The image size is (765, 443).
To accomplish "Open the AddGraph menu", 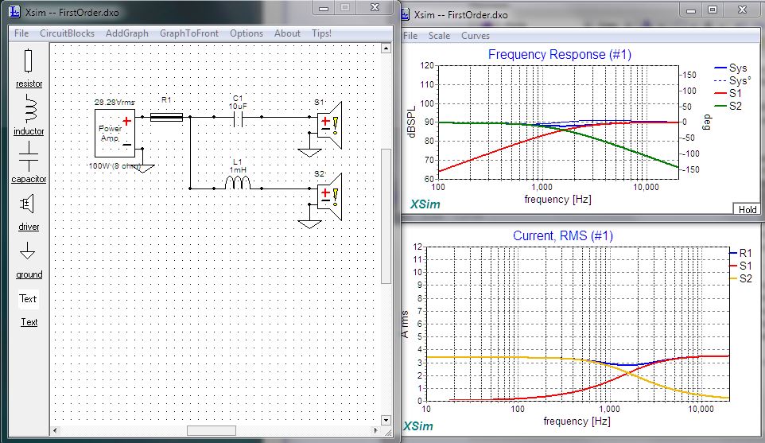I will point(127,33).
